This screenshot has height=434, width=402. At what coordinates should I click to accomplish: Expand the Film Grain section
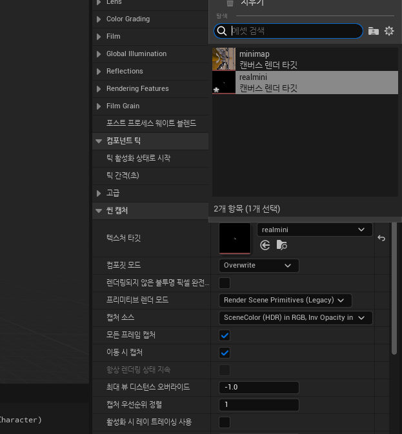99,106
